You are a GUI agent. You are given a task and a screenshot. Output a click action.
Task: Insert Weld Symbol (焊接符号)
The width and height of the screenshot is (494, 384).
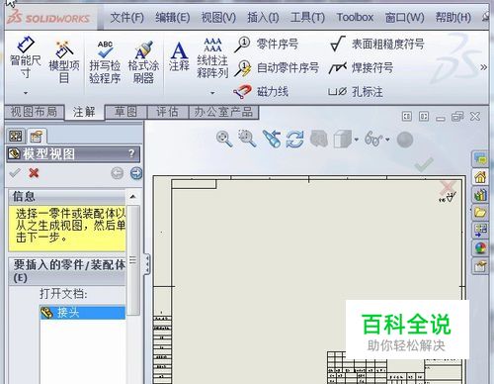click(x=362, y=68)
